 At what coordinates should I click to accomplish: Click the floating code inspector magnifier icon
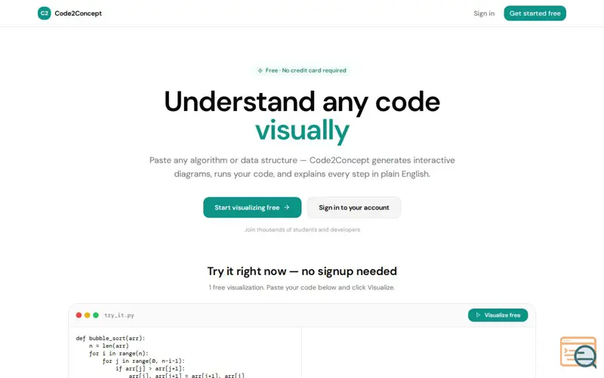(578, 352)
